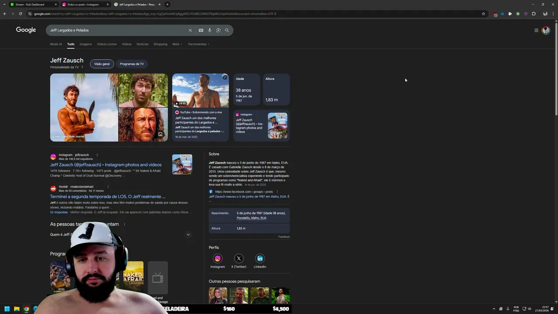
Task: Open more options next to Personalidade da TV
Action: (x=82, y=67)
